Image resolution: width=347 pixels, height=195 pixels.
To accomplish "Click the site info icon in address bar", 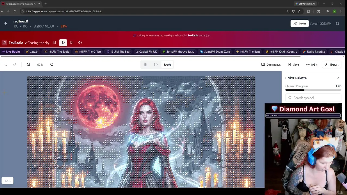I will [23, 11].
